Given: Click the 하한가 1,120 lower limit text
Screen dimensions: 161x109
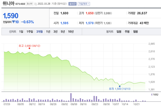Looking at the screenshot, I should [103, 23].
